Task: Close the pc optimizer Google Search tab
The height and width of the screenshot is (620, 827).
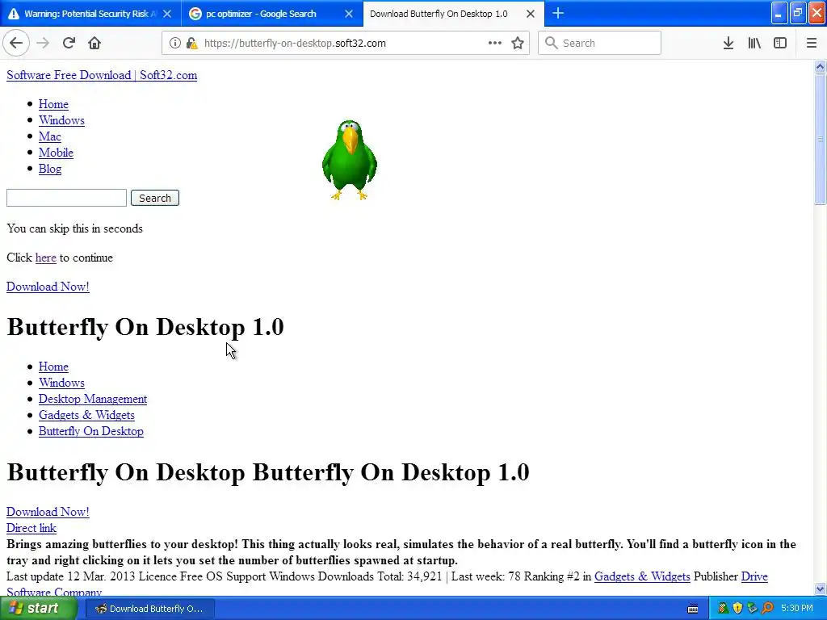Action: (349, 14)
